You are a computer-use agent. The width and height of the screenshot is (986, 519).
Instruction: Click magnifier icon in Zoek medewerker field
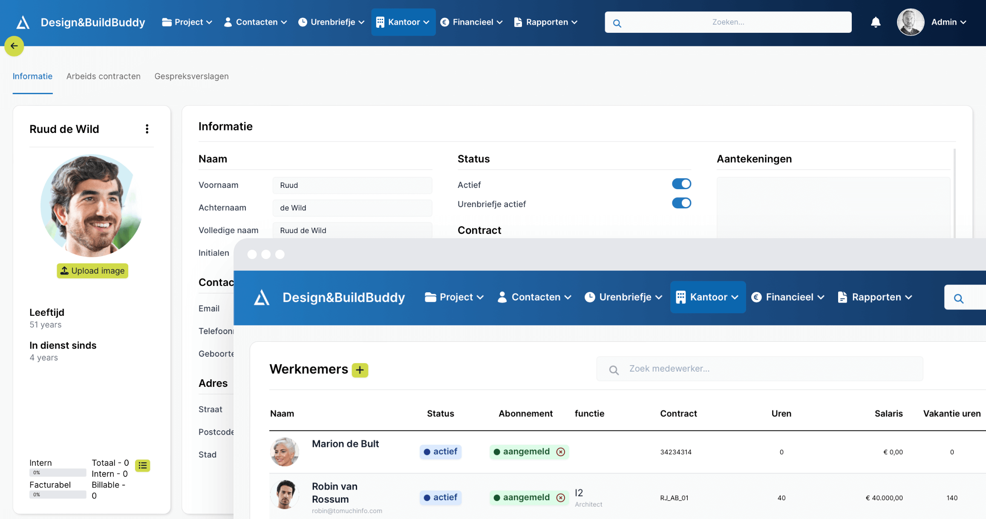[614, 370]
